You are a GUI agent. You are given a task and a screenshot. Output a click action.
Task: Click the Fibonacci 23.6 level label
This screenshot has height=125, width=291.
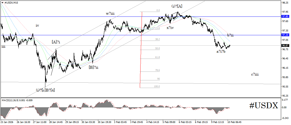point(158,28)
